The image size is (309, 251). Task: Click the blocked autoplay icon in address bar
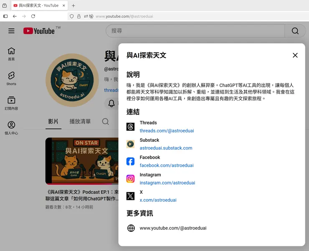(91, 16)
